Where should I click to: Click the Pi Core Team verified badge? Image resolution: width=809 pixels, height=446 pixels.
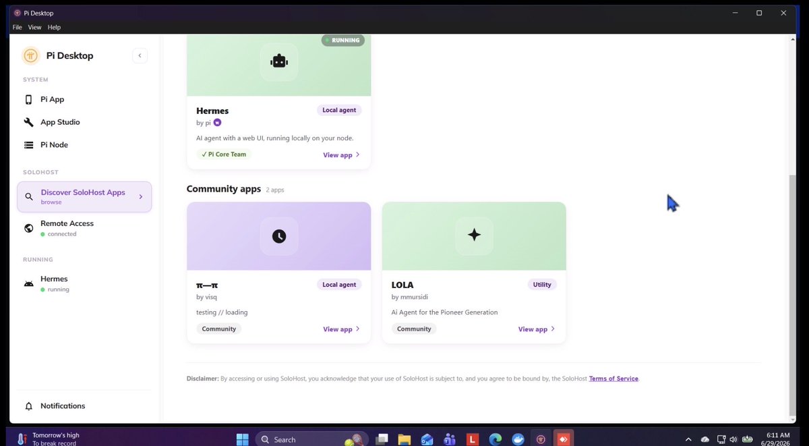click(225, 155)
